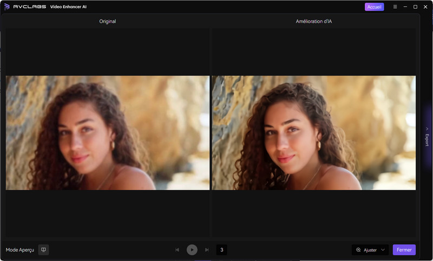This screenshot has width=433, height=261.
Task: Select the Original header label
Action: tap(107, 22)
